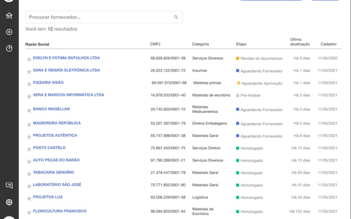The width and height of the screenshot is (351, 219).
Task: Click the search magnifier icon
Action: (x=176, y=17)
